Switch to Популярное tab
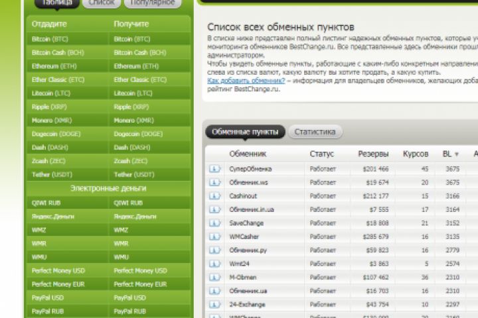The image size is (478, 318). point(153,3)
